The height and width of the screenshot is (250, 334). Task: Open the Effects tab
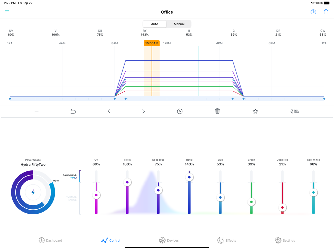[227, 240]
